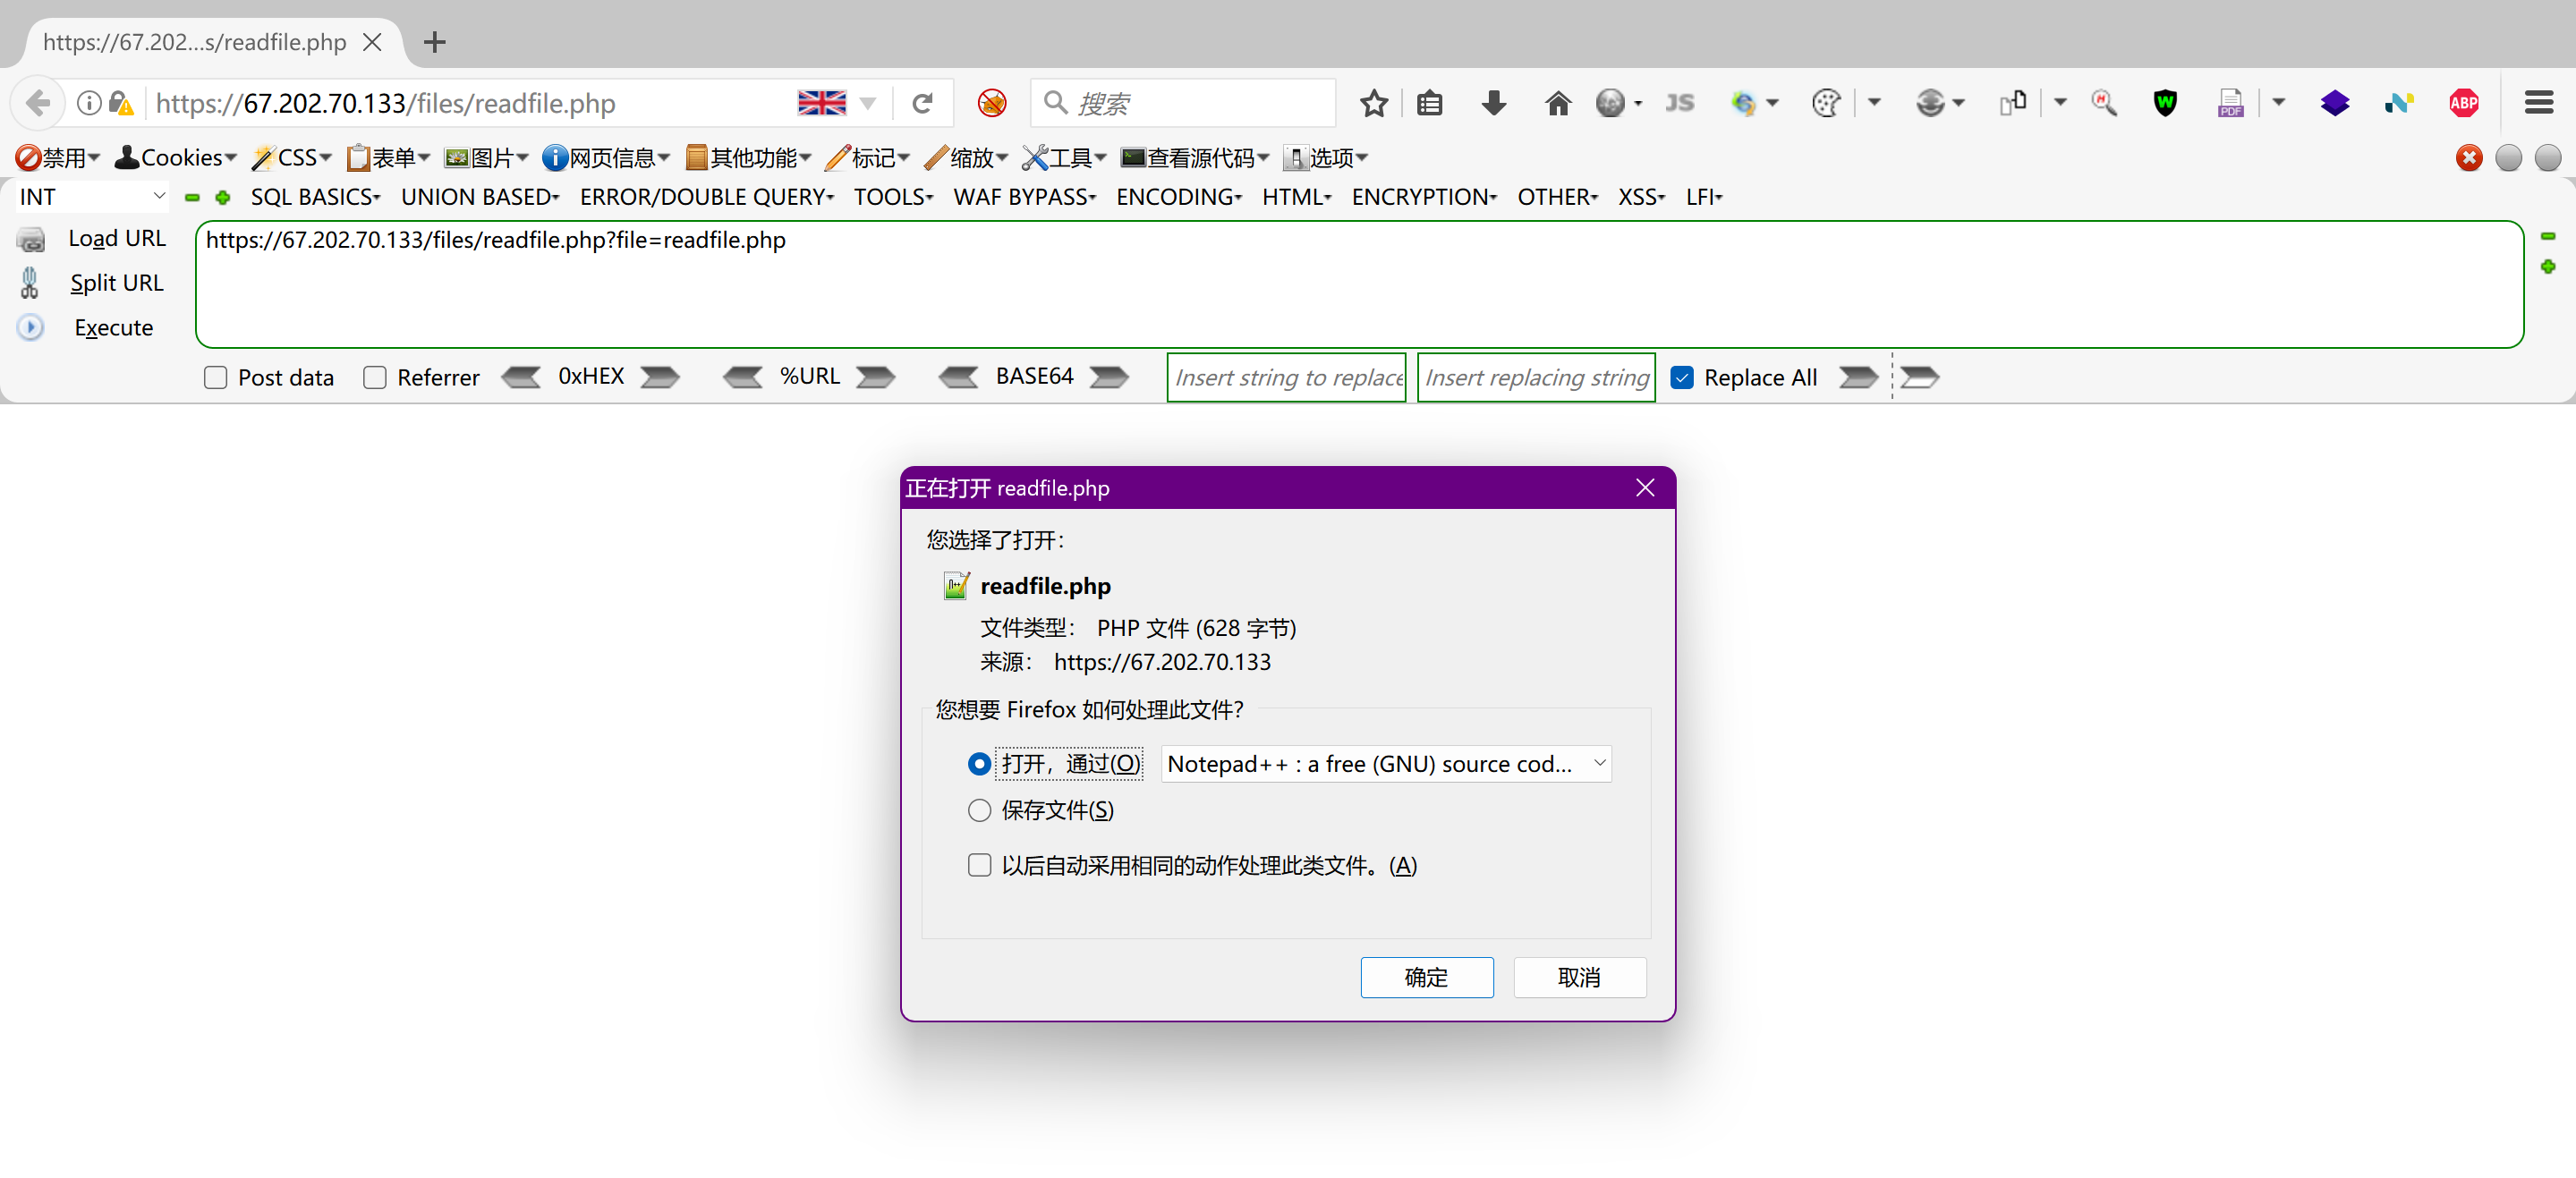
Task: Click the Load URL icon
Action: (31, 239)
